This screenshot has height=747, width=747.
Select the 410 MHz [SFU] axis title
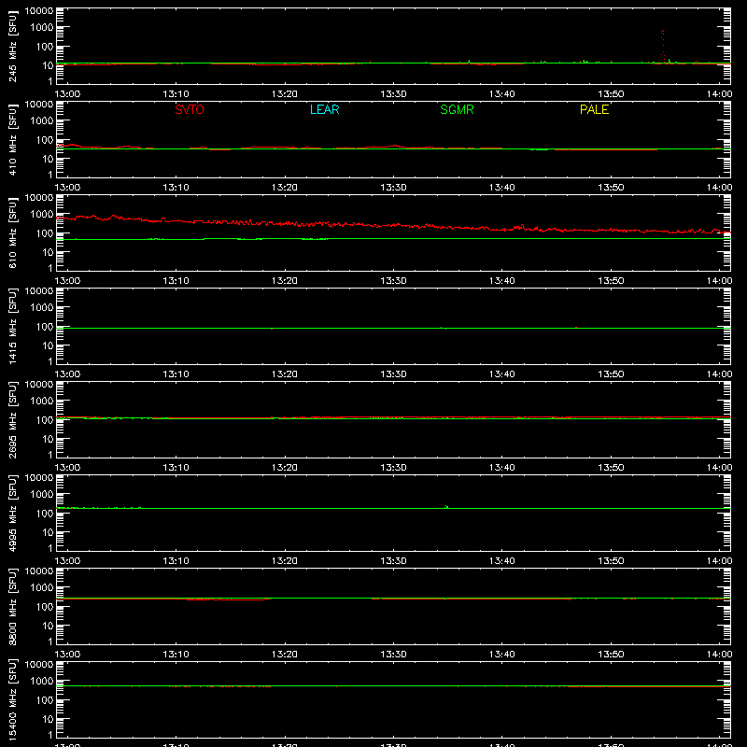pyautogui.click(x=12, y=139)
